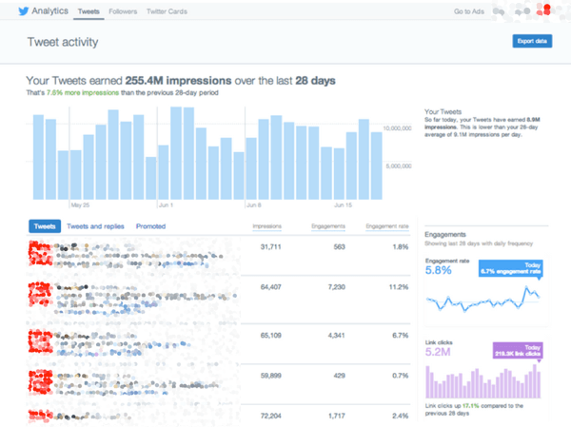The image size is (571, 427).
Task: Open the tweet row with 31,711 impressions
Action: click(218, 255)
